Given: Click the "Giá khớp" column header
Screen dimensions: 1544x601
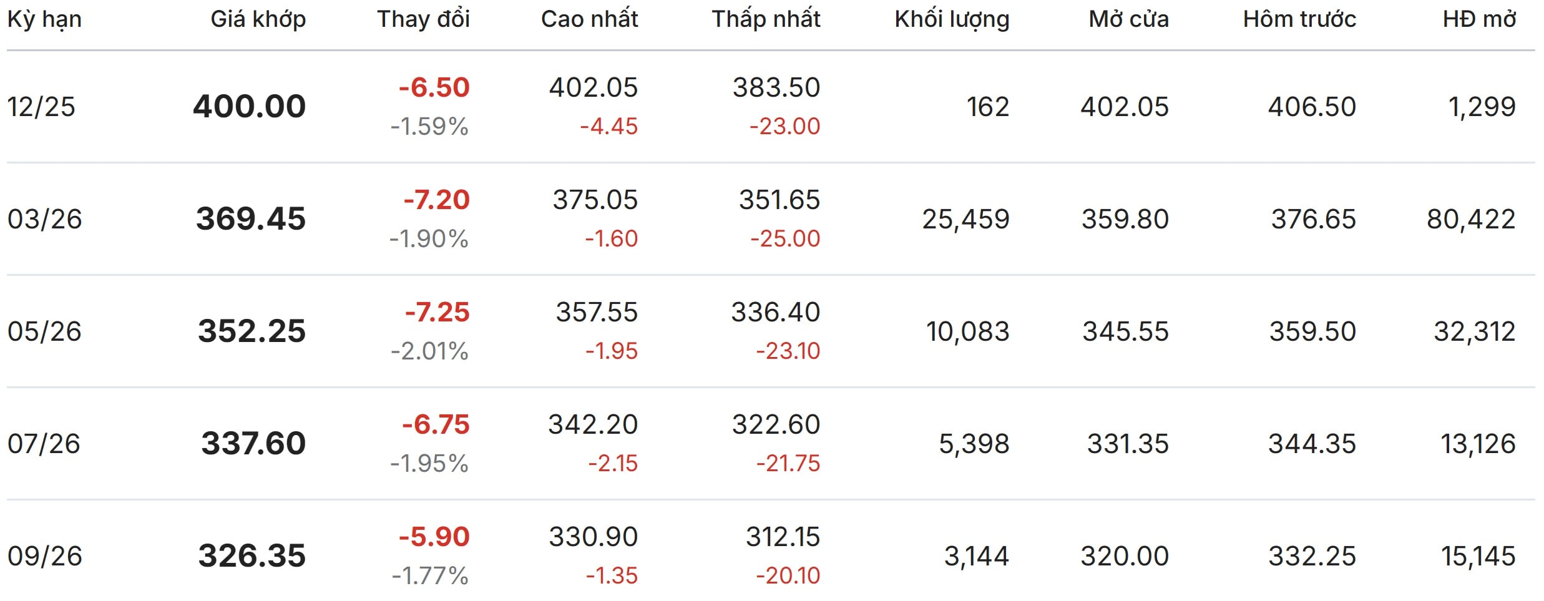Looking at the screenshot, I should click(258, 20).
